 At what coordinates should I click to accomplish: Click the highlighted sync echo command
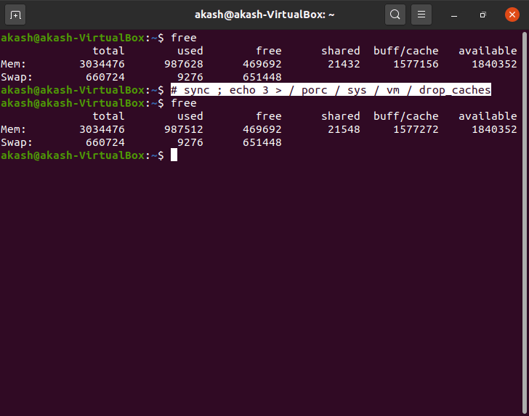coord(331,90)
